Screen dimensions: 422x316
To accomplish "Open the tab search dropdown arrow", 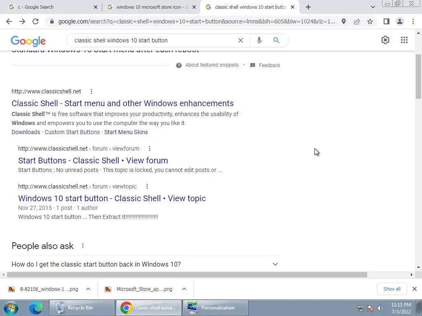I will [373, 7].
